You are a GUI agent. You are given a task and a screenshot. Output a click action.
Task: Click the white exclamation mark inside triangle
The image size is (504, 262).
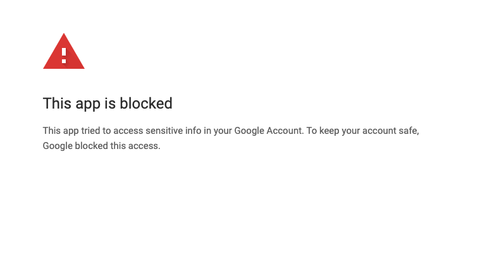(x=64, y=52)
